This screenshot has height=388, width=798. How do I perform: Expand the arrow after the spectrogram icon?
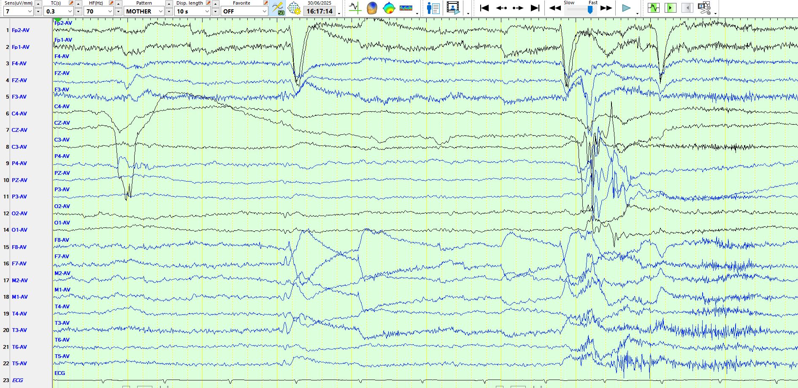click(x=417, y=13)
